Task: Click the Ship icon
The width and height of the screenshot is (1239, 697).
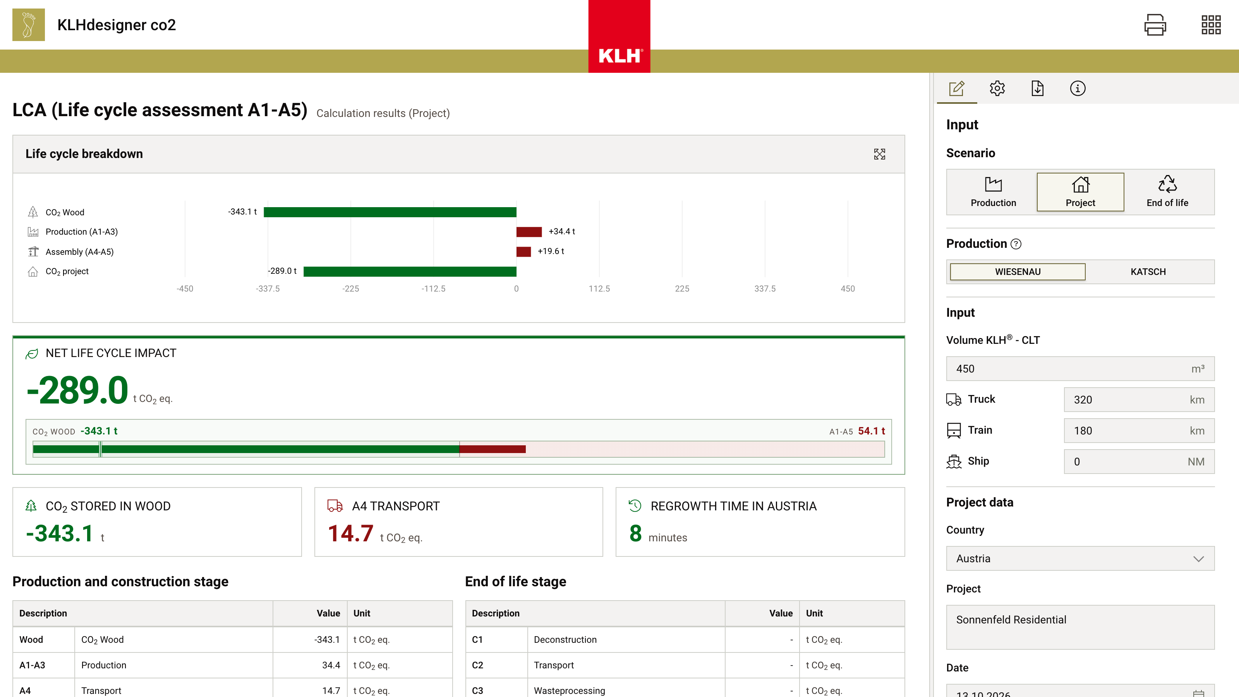Action: coord(954,461)
